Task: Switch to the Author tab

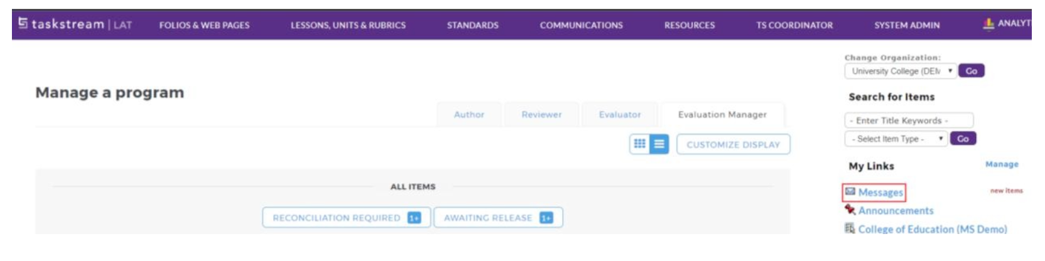Action: pyautogui.click(x=469, y=115)
